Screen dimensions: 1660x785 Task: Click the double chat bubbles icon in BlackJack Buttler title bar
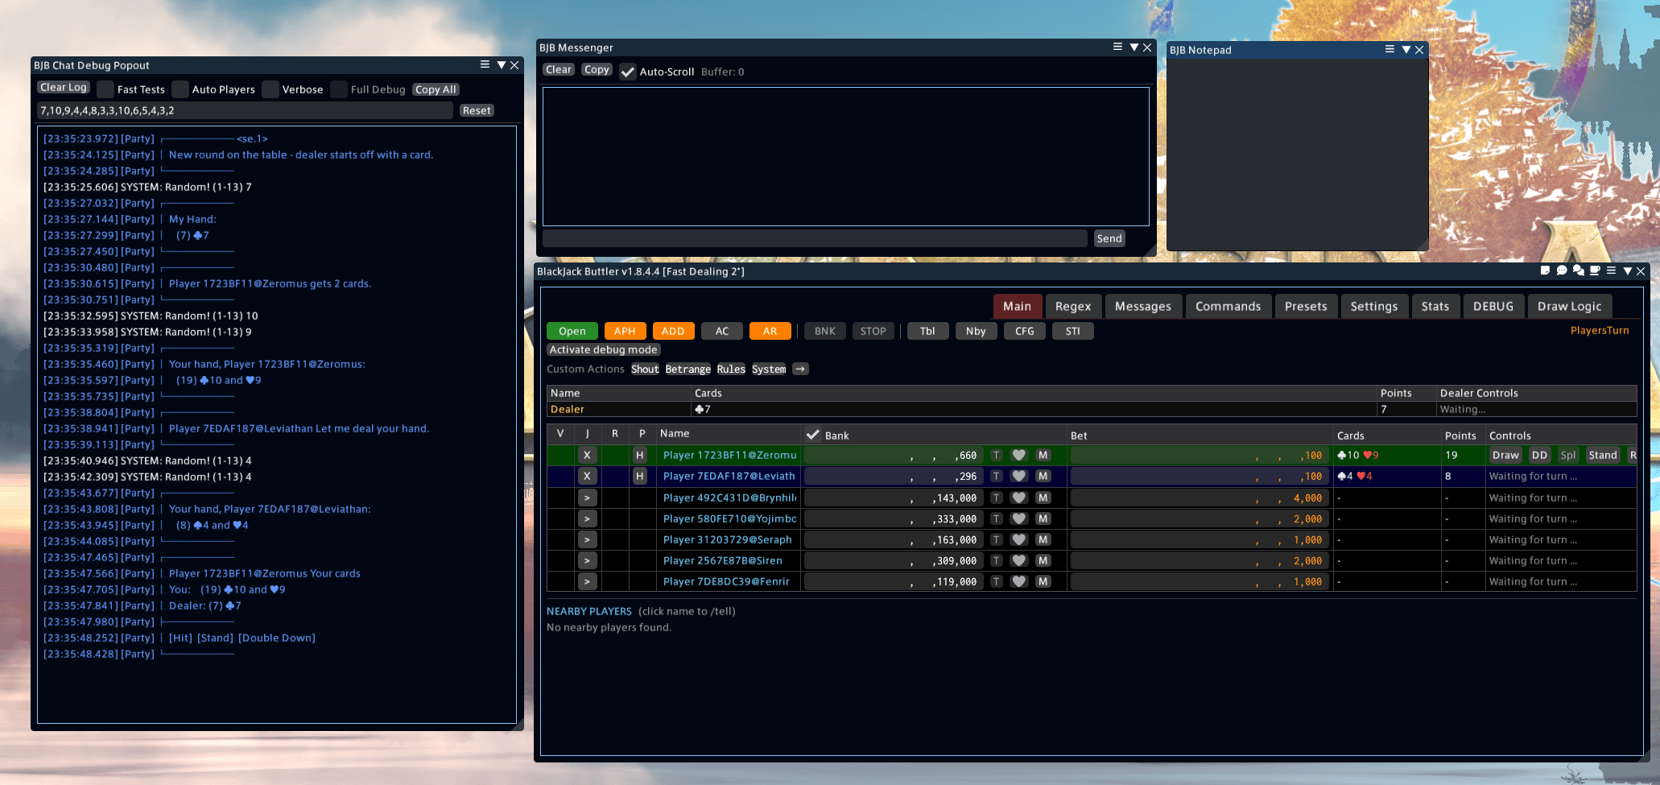click(x=1578, y=271)
